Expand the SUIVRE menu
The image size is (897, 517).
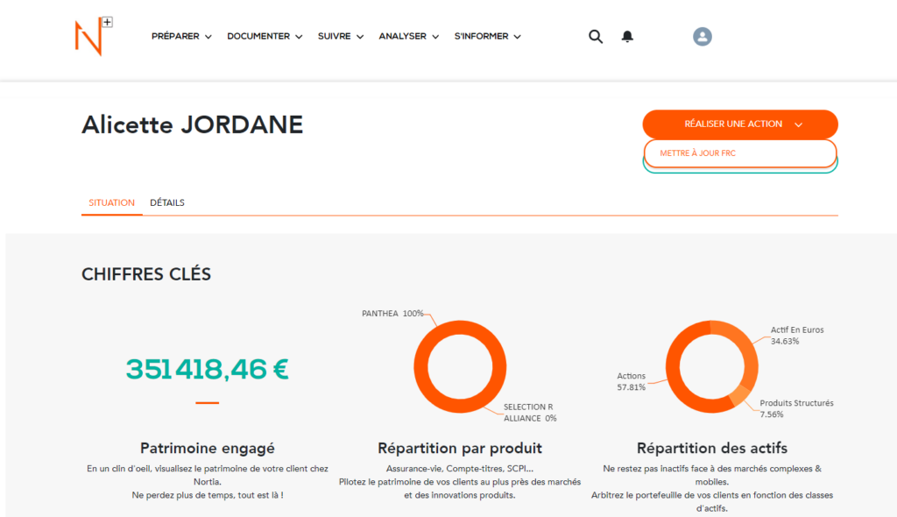[341, 37]
